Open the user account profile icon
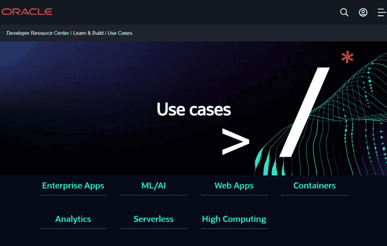 [363, 13]
